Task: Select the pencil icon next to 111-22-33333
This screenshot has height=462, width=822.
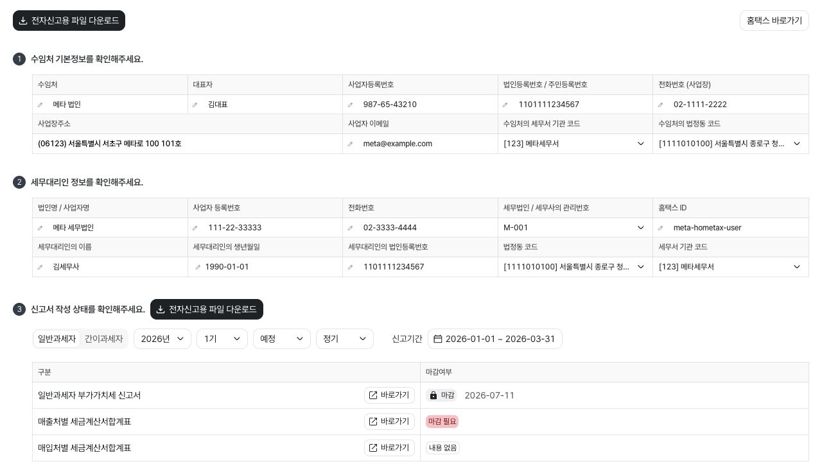Action: [195, 228]
